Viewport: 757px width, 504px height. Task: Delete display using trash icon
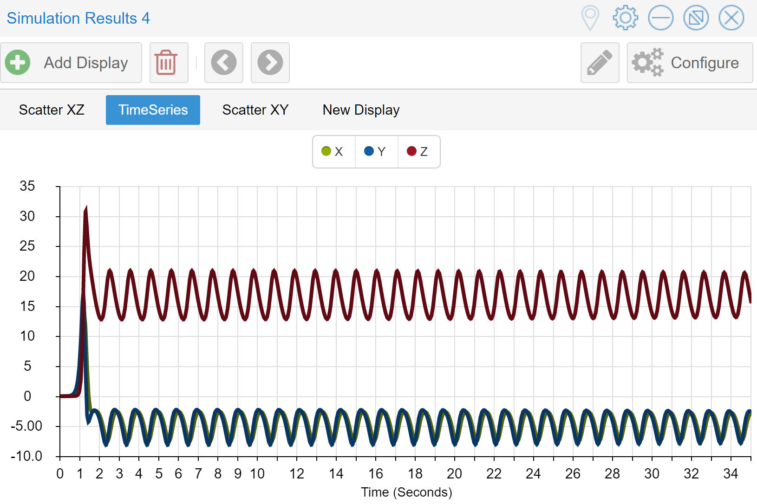pos(169,63)
